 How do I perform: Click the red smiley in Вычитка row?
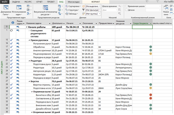(151, 95)
